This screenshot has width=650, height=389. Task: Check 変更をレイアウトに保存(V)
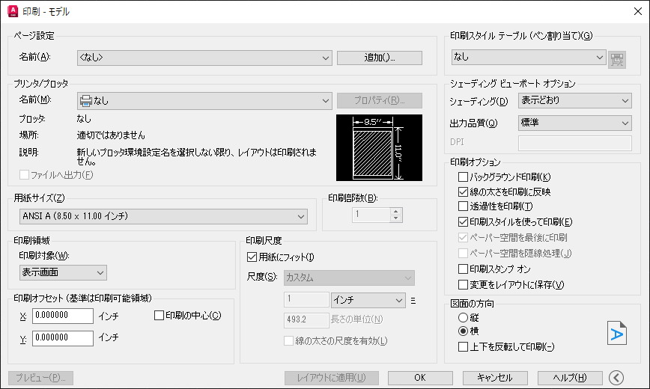(x=463, y=284)
